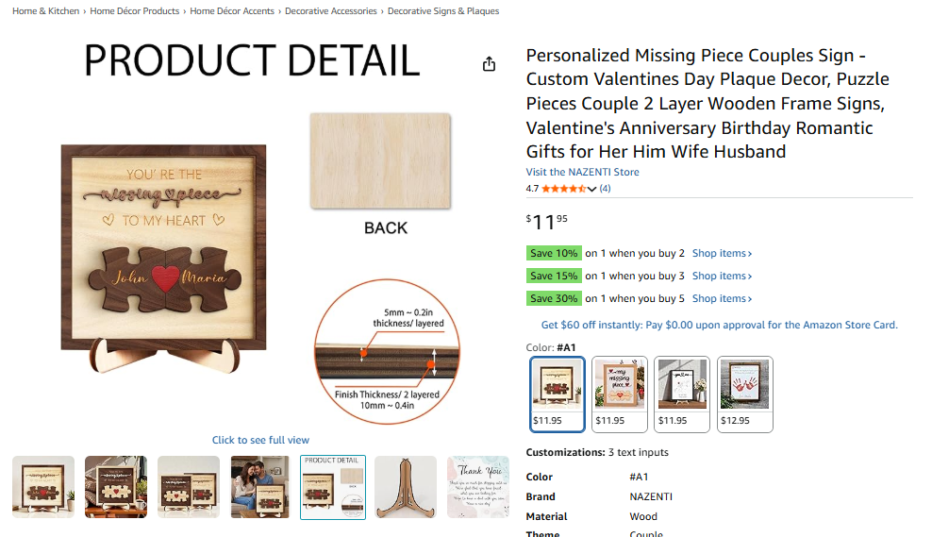This screenshot has height=537, width=932.
Task: Open the star rating dropdown arrow
Action: tap(591, 189)
